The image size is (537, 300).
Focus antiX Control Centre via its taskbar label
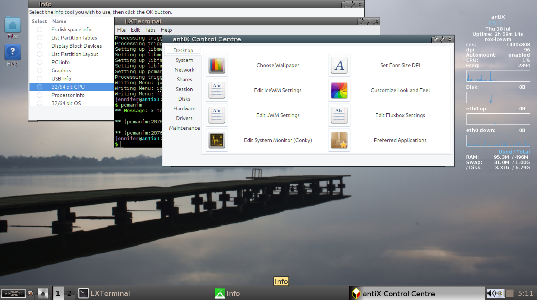399,294
